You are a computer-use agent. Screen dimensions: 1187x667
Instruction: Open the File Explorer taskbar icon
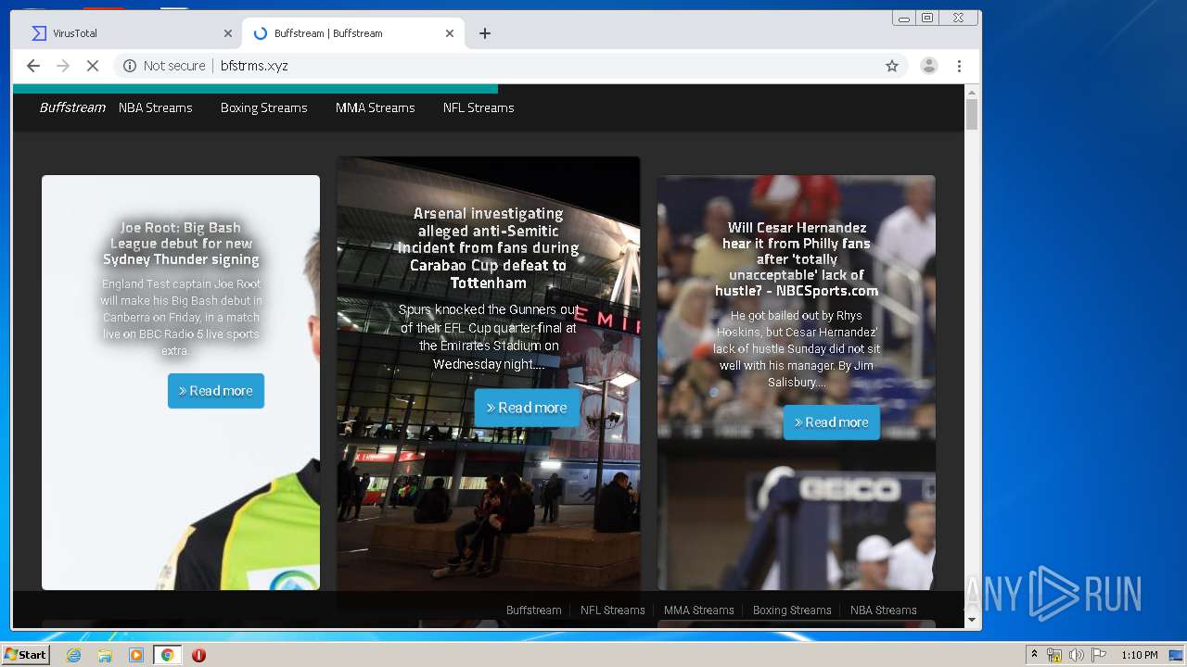tap(105, 655)
